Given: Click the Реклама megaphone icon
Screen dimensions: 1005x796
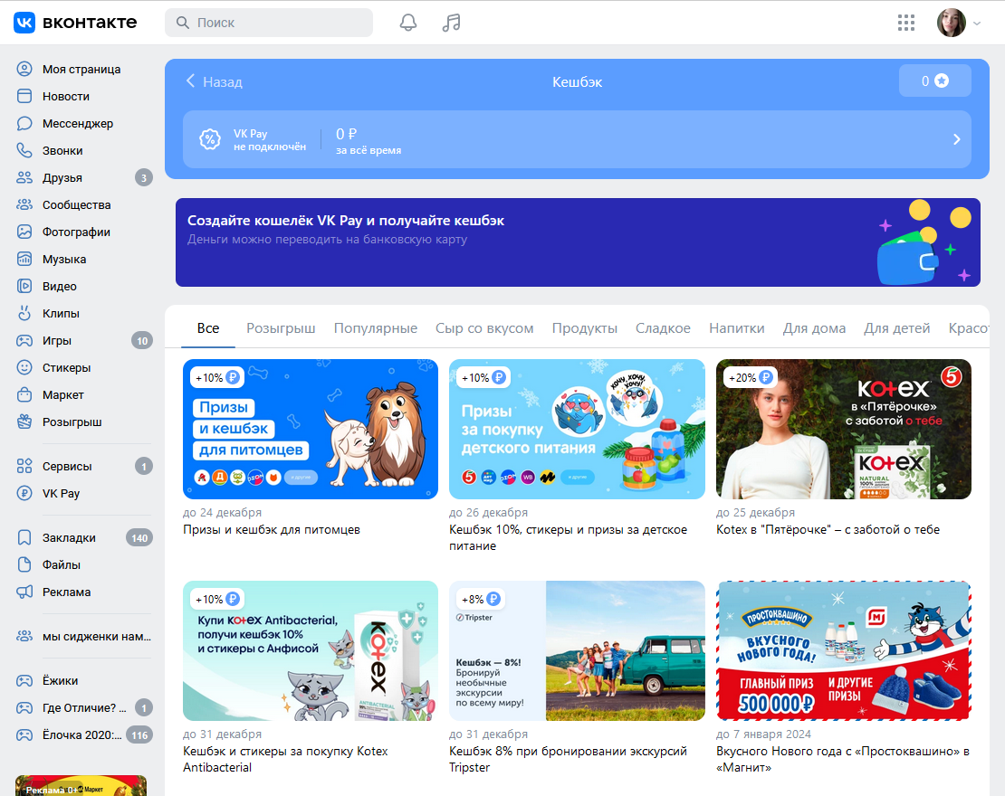Looking at the screenshot, I should point(24,592).
